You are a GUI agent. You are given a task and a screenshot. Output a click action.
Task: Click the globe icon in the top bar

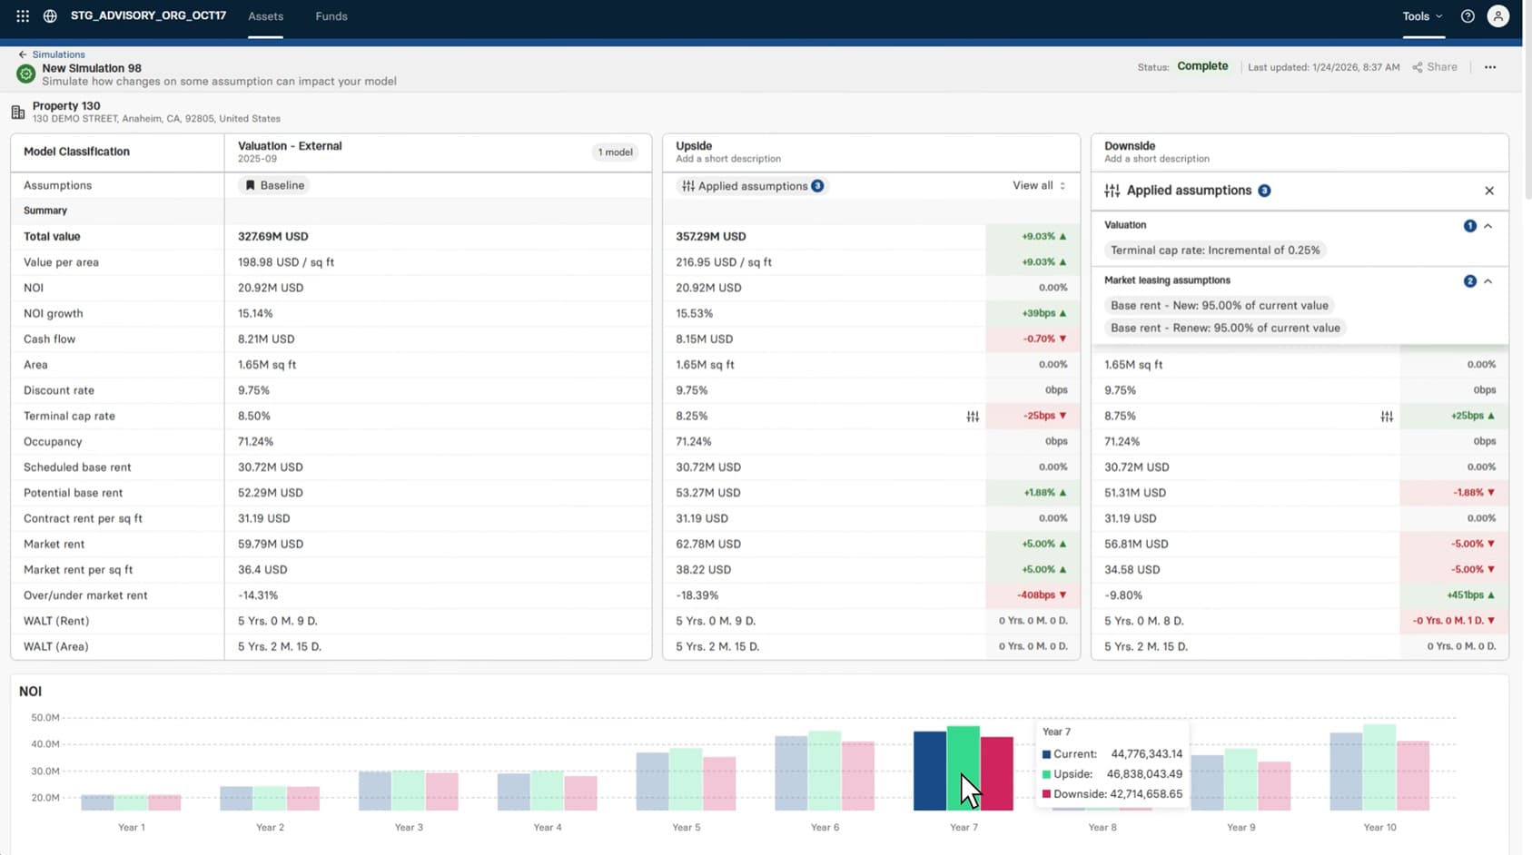[50, 15]
